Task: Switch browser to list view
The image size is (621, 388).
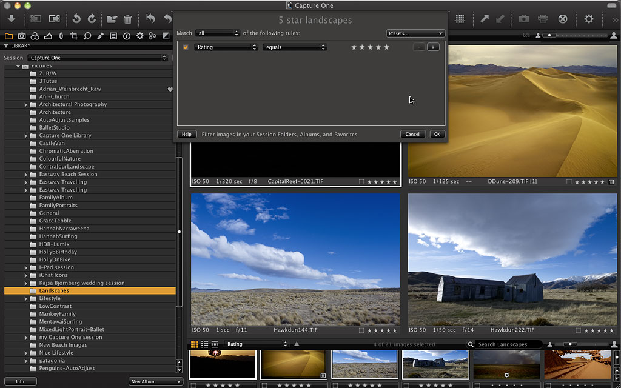Action: 205,344
